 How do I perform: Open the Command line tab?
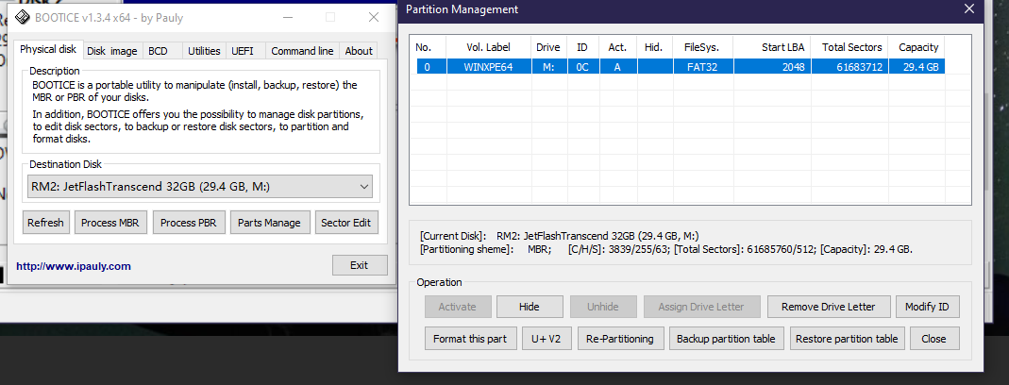pyautogui.click(x=302, y=51)
